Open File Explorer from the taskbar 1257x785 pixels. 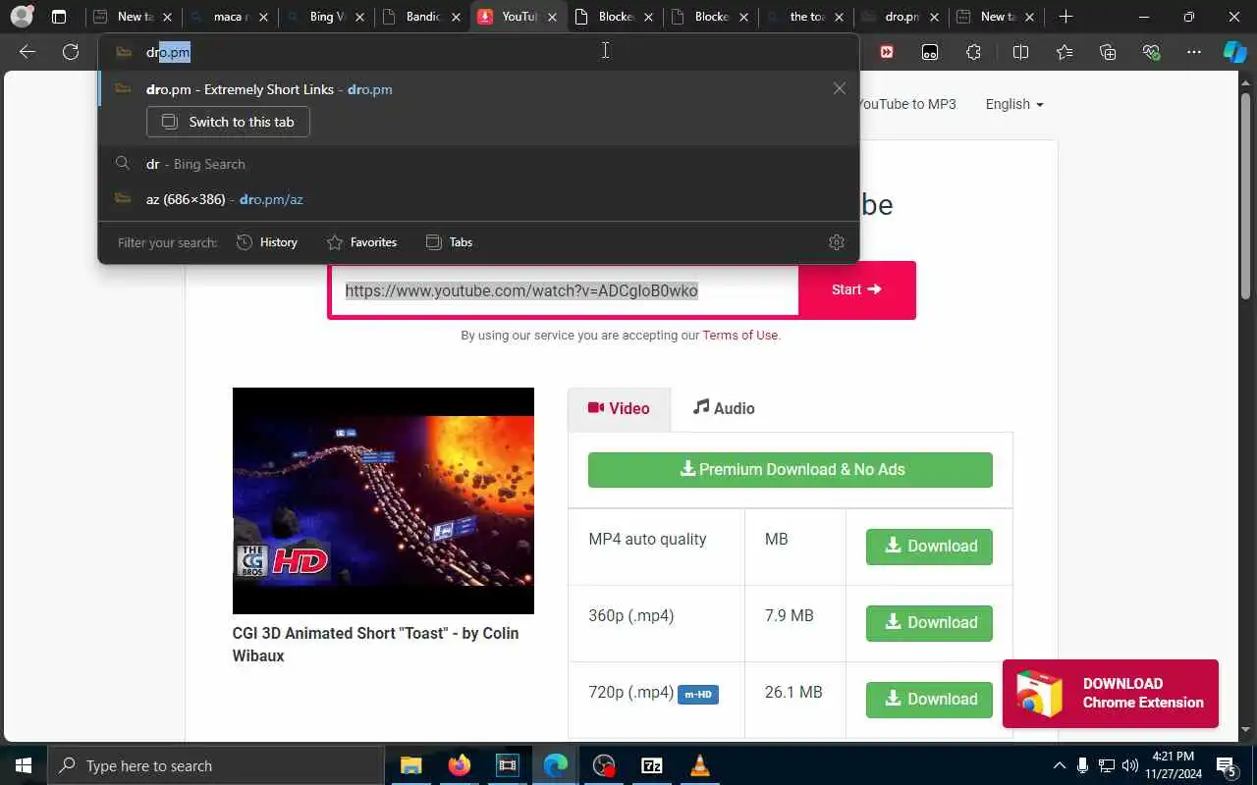coord(410,765)
